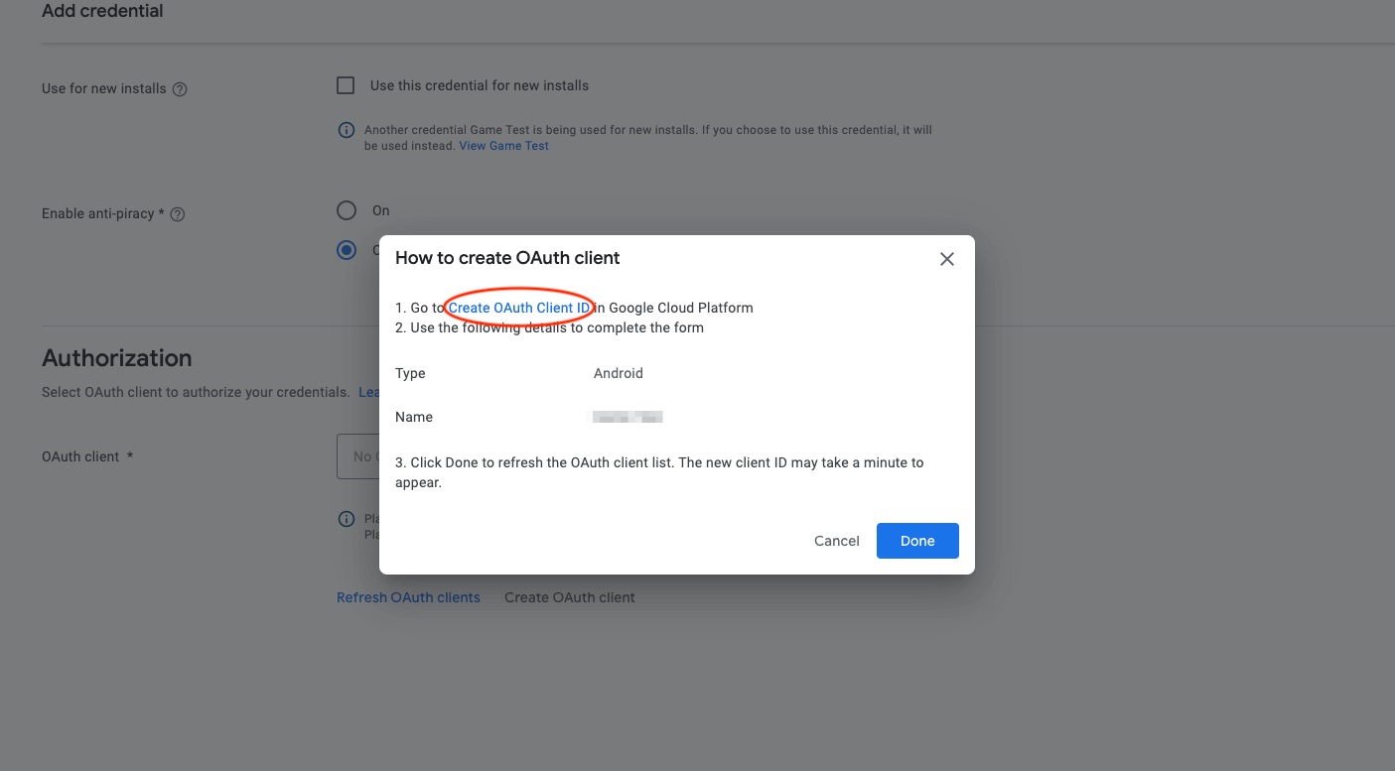This screenshot has height=771, width=1395.
Task: Click info icon beside Another credential notice
Action: (x=347, y=130)
